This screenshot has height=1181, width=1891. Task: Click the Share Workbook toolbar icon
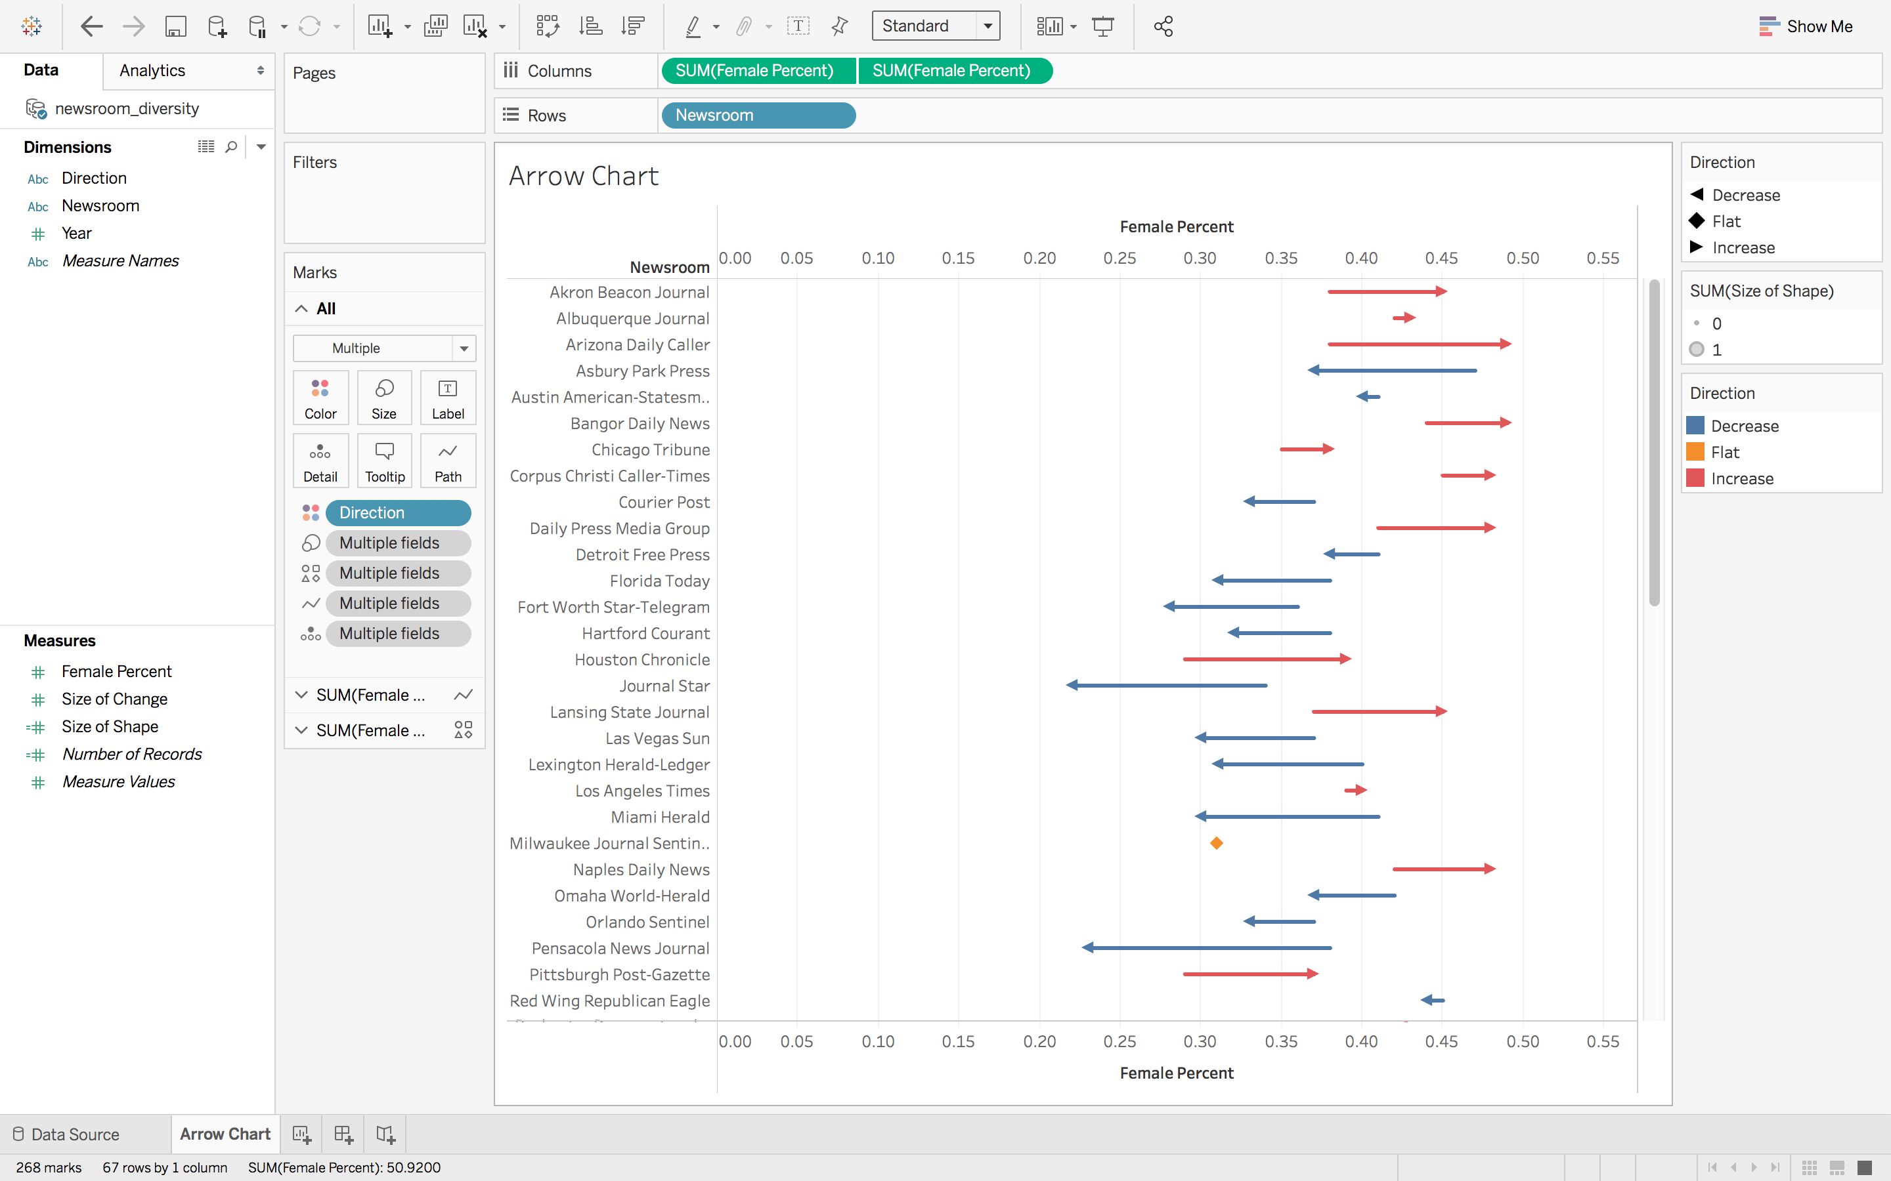click(1162, 26)
